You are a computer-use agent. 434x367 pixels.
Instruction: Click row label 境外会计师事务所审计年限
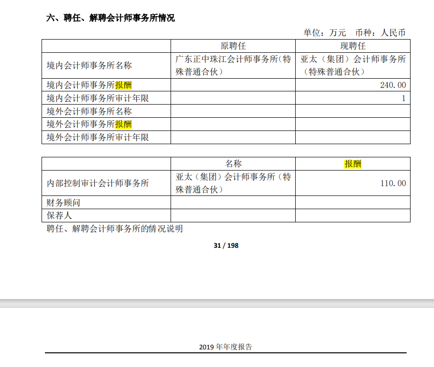pyautogui.click(x=98, y=137)
